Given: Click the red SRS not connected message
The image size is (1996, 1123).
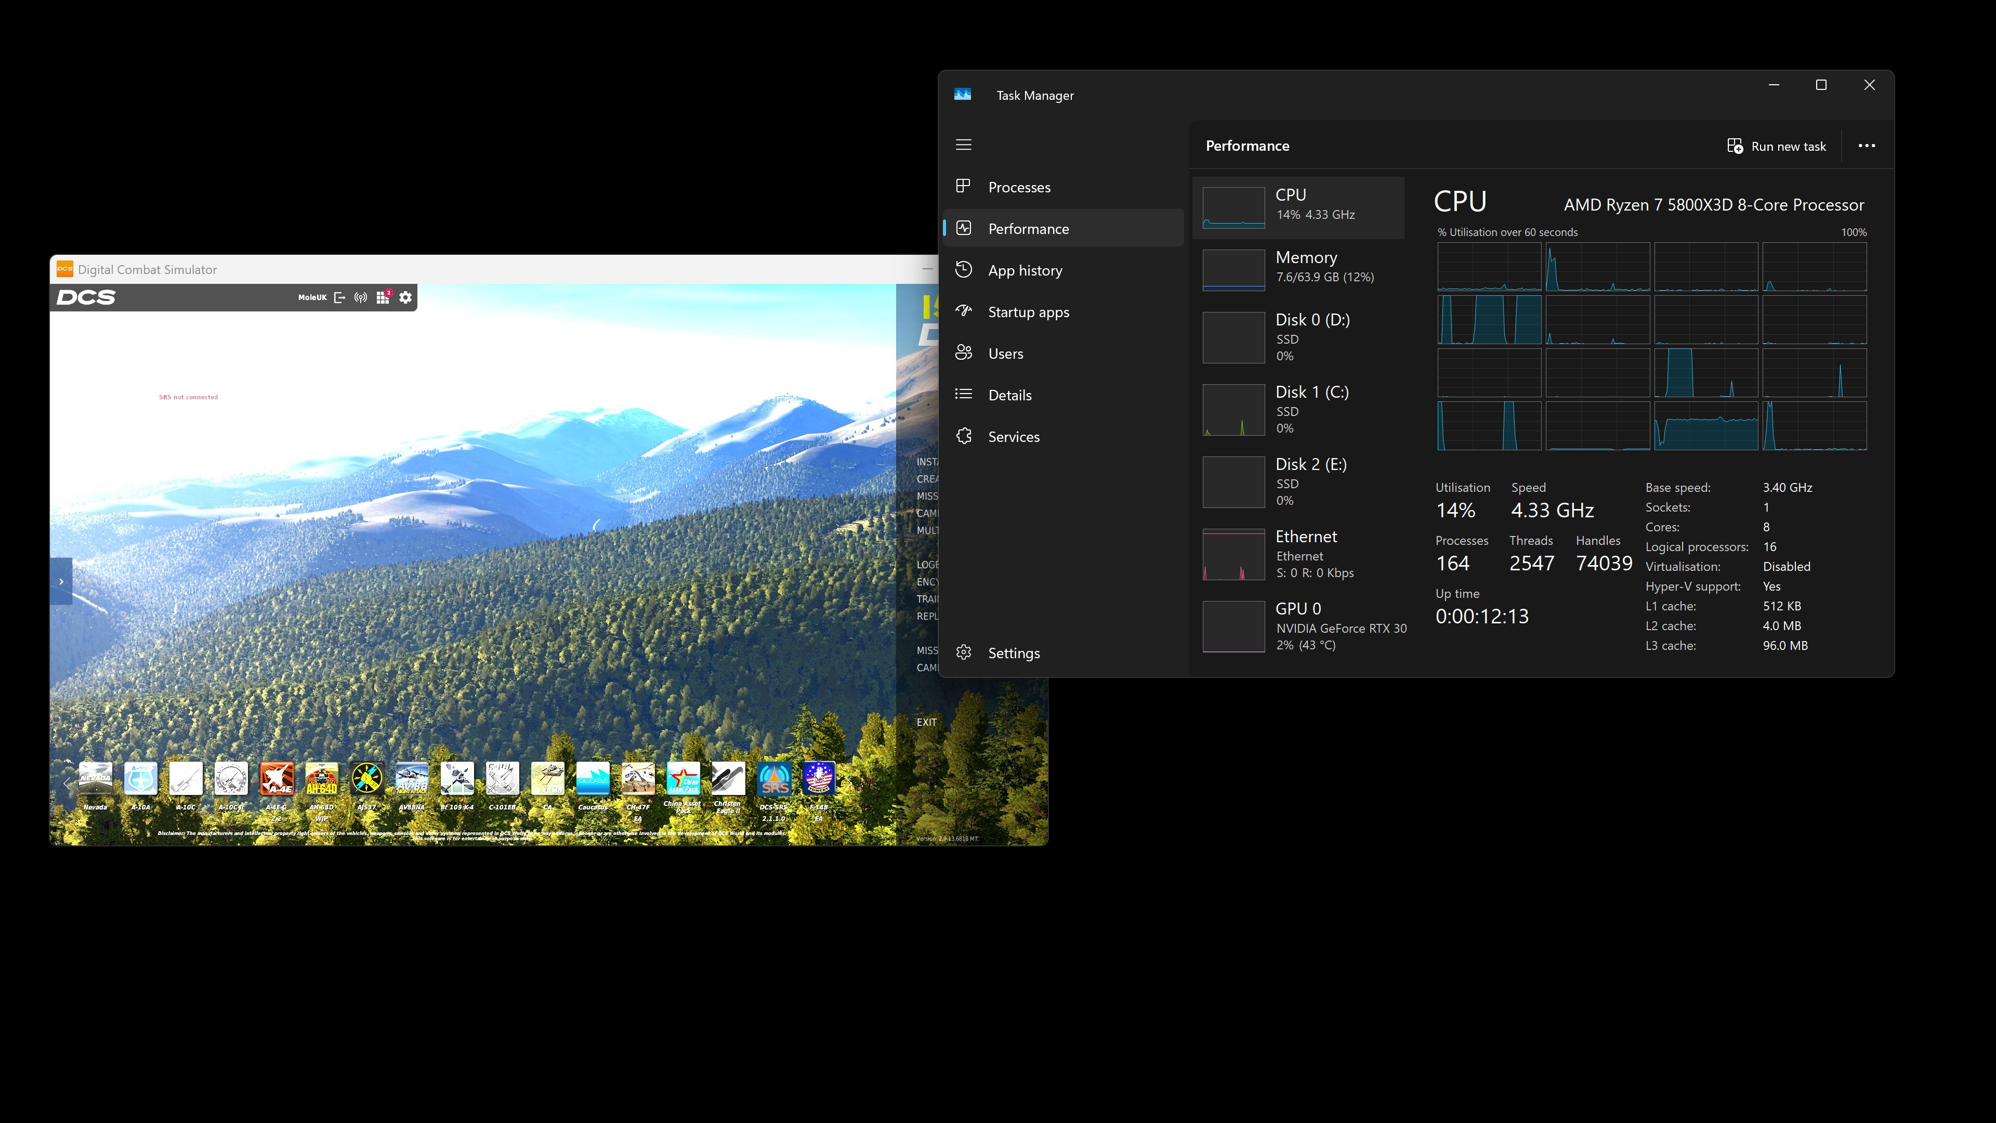Looking at the screenshot, I should [x=188, y=397].
